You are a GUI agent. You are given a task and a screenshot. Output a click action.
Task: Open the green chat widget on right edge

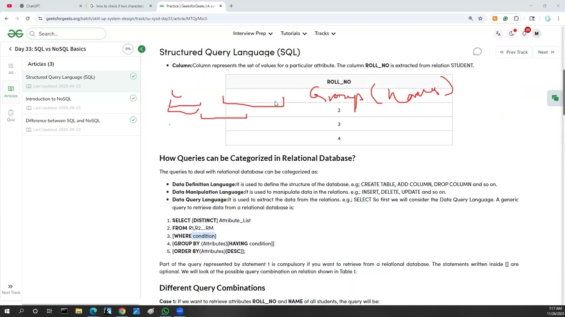[x=555, y=98]
